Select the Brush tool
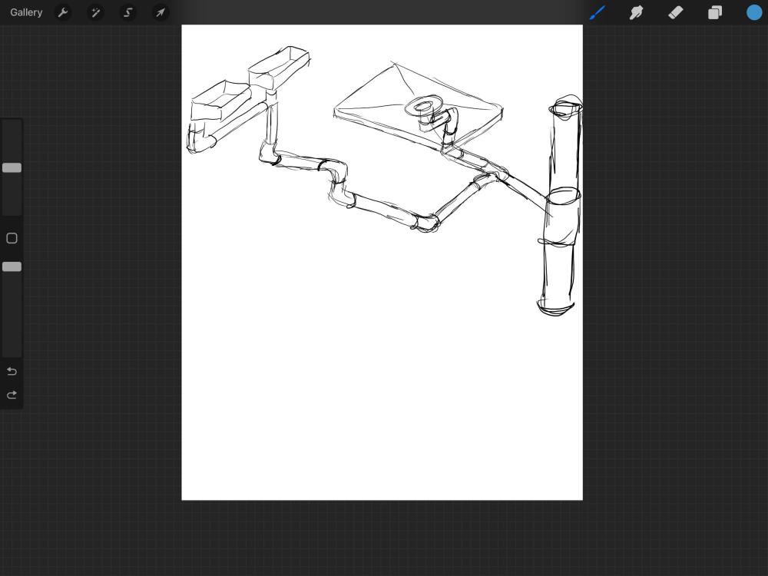The width and height of the screenshot is (768, 576). click(x=597, y=12)
